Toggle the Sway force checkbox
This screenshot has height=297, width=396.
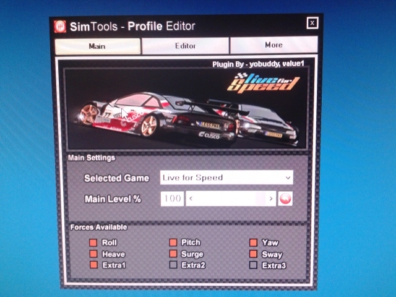pyautogui.click(x=253, y=254)
